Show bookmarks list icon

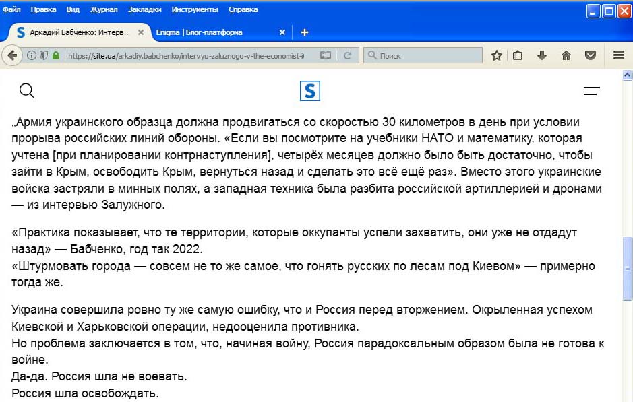tap(518, 55)
